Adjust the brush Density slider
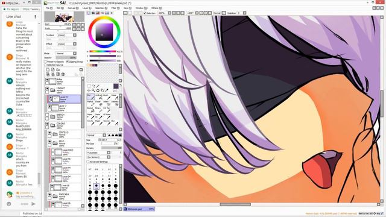 [x=112, y=148]
